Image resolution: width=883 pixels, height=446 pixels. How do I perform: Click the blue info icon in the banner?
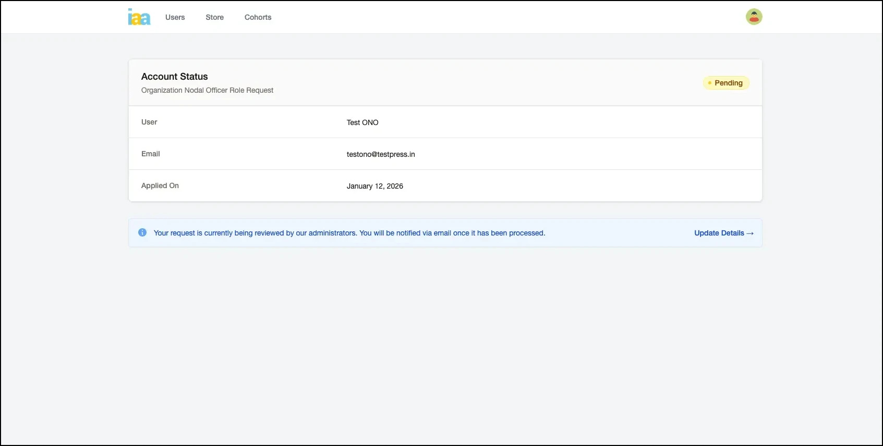(x=142, y=232)
